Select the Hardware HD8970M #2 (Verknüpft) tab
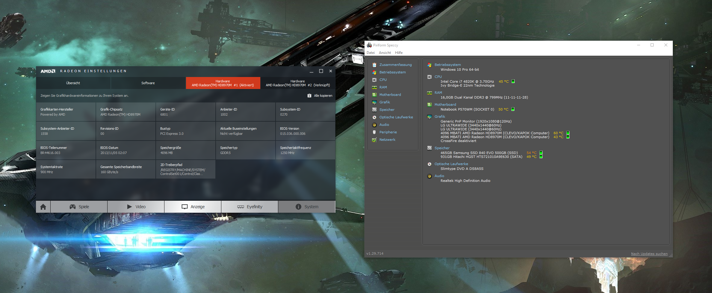Viewport: 712px width, 293px height. (x=298, y=83)
